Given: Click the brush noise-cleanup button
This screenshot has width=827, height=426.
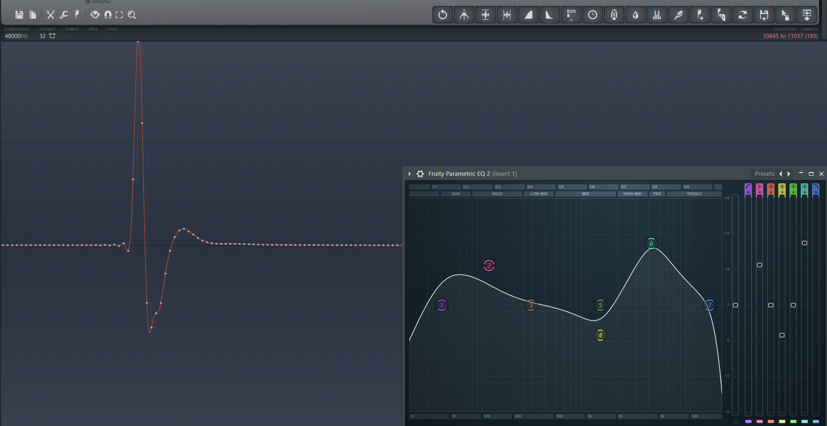Looking at the screenshot, I should click(678, 15).
